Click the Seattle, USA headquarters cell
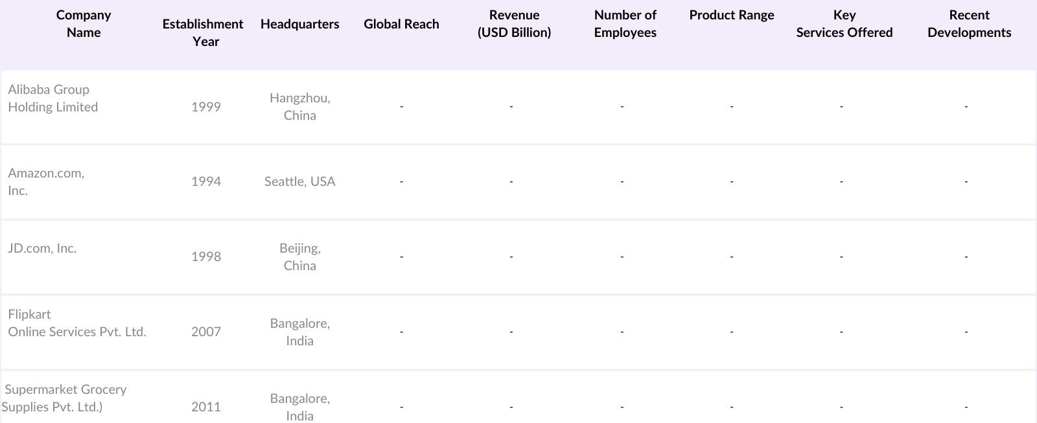The width and height of the screenshot is (1037, 423). tap(300, 182)
